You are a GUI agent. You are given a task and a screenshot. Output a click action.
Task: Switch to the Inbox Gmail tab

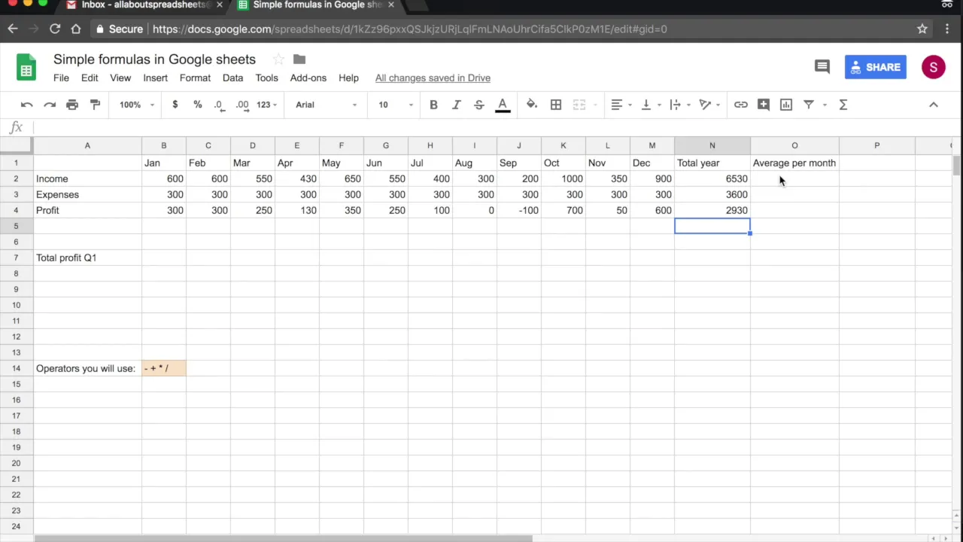click(143, 5)
